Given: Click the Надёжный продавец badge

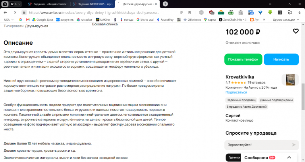Looking at the screenshot, I should pos(241,100).
